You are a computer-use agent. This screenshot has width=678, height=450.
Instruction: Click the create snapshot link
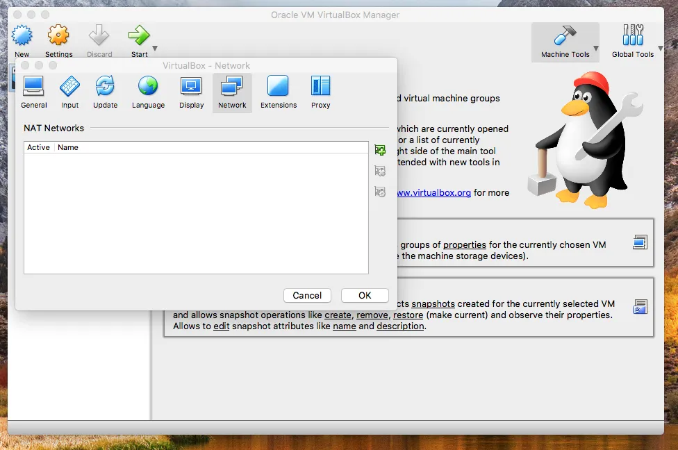[338, 315]
